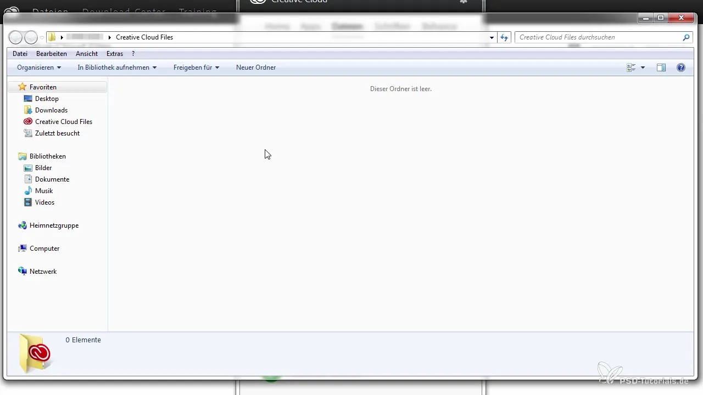
Task: Click the '0 Elemente' status text
Action: pos(83,340)
